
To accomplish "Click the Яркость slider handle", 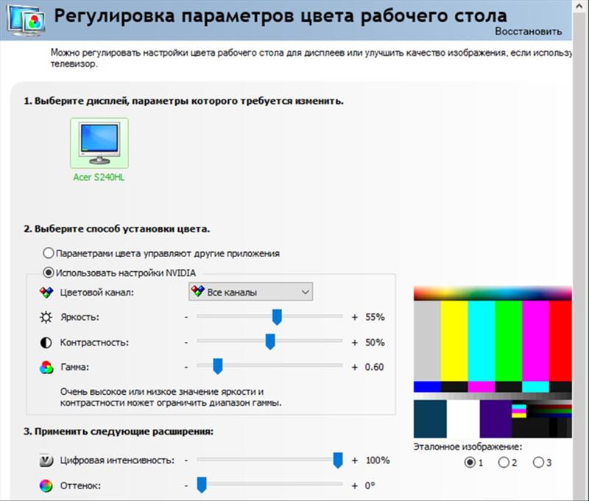I will point(277,318).
